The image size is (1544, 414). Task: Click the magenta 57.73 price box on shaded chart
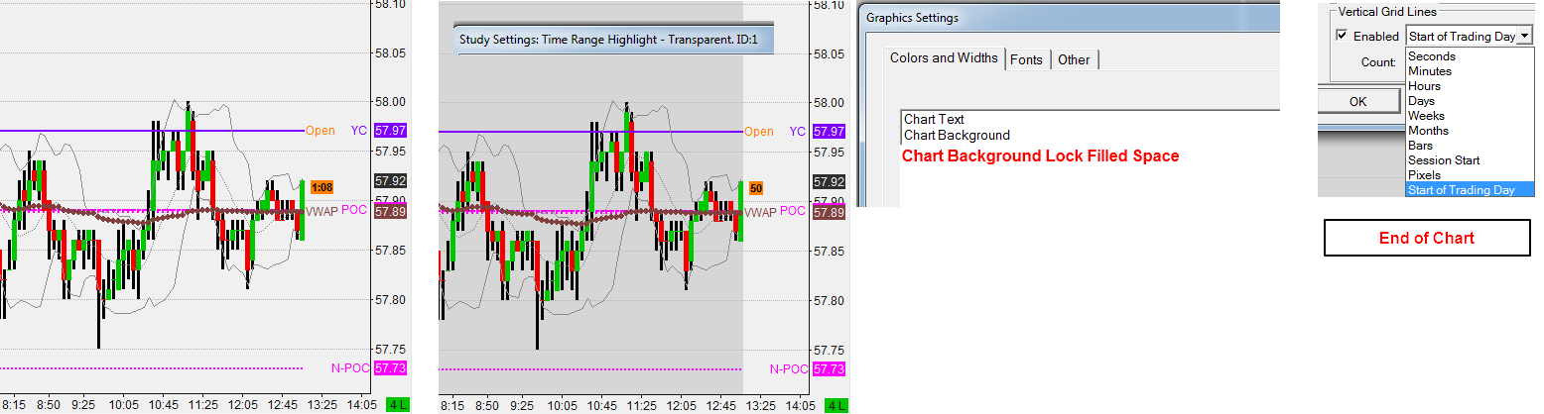830,368
